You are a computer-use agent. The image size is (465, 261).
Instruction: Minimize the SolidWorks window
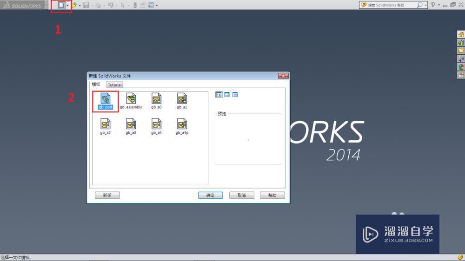click(445, 5)
